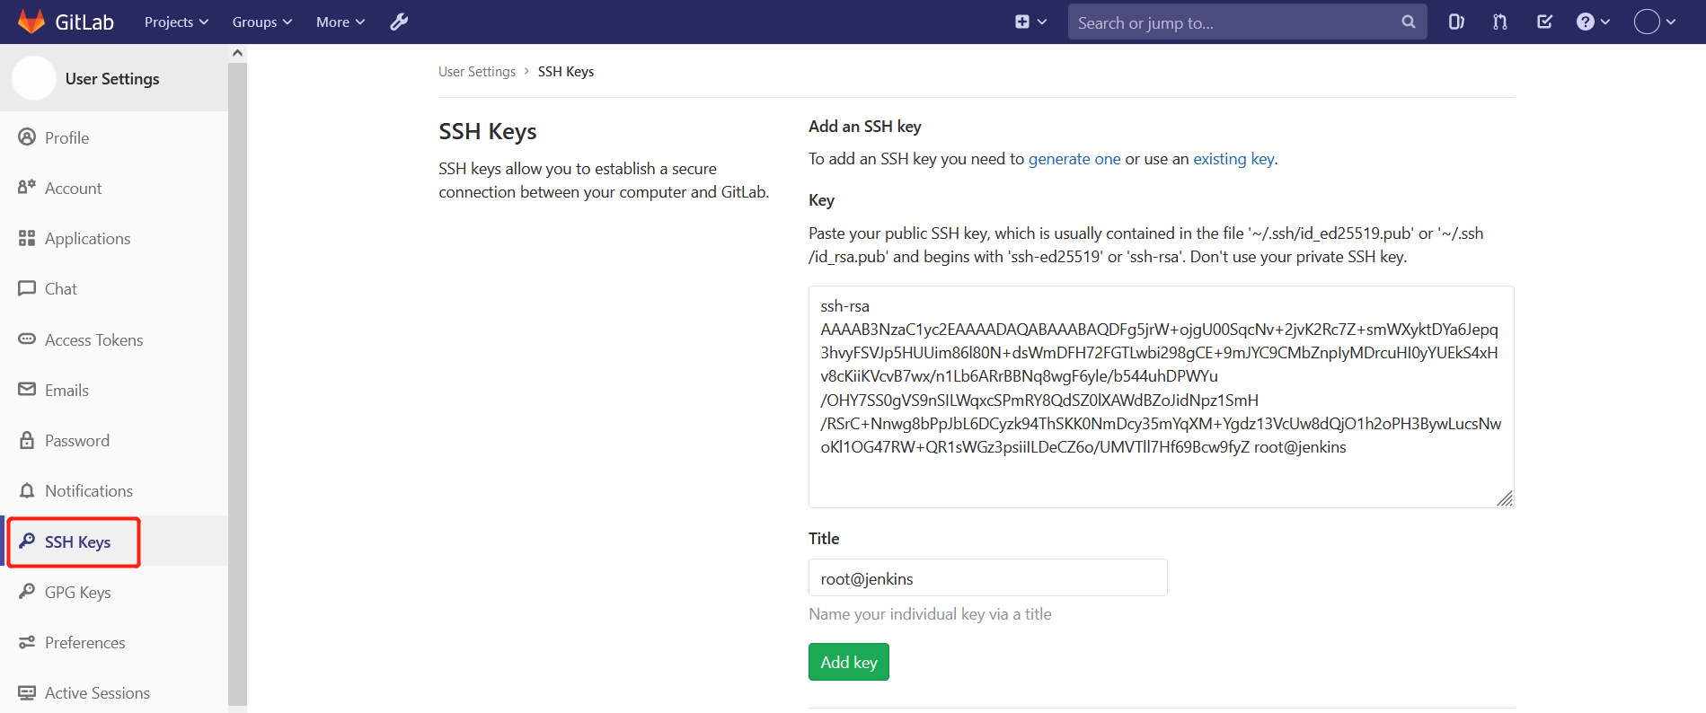Expand the More menu
This screenshot has height=713, width=1706.
(340, 22)
